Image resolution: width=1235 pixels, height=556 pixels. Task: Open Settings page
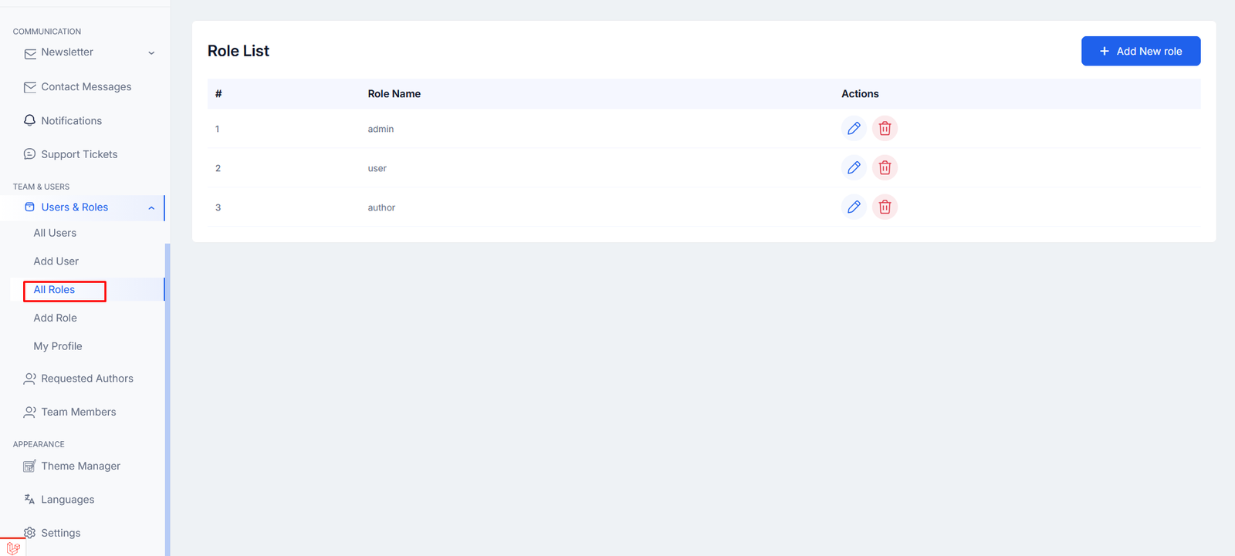coord(61,533)
